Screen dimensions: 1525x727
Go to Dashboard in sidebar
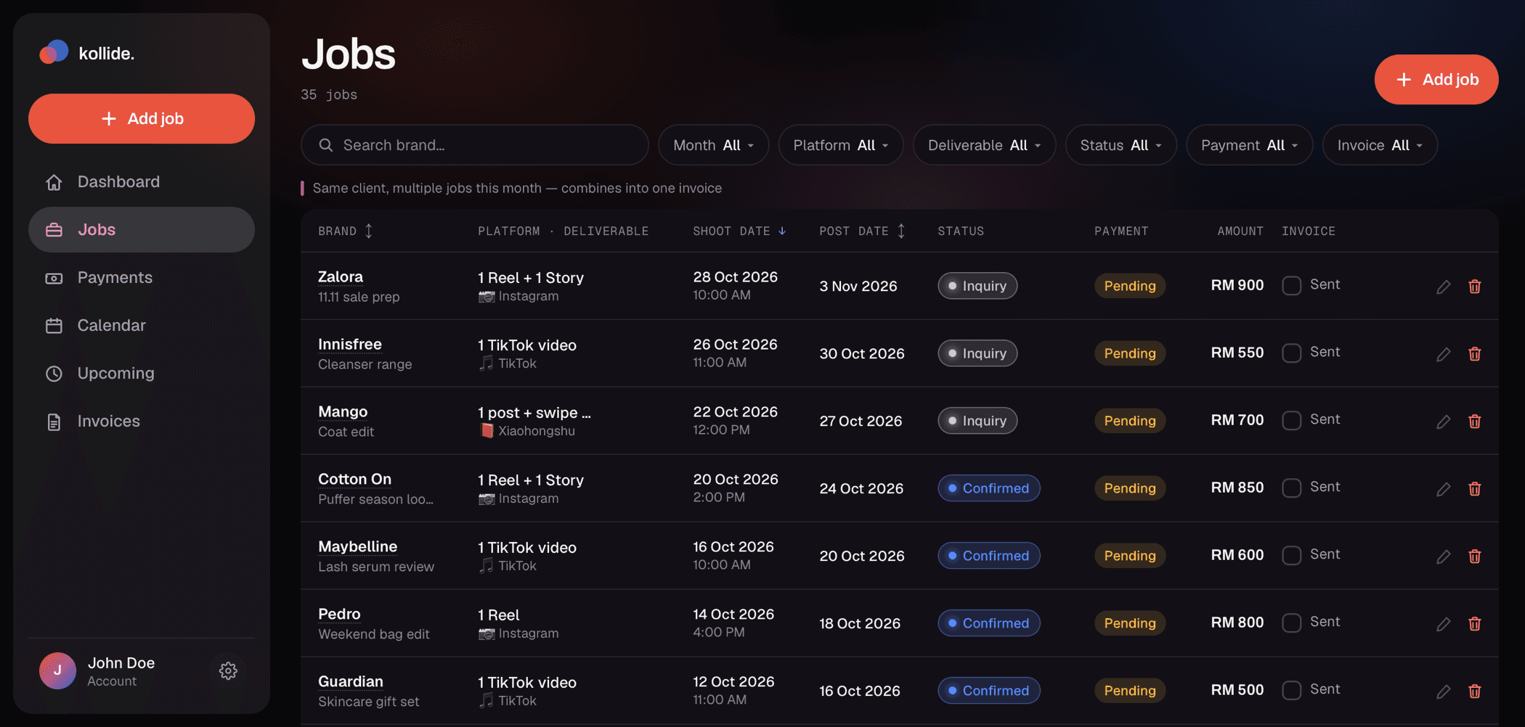click(142, 181)
